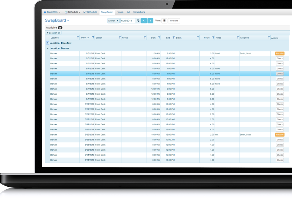Open the calendar date picker icon

coord(138,21)
